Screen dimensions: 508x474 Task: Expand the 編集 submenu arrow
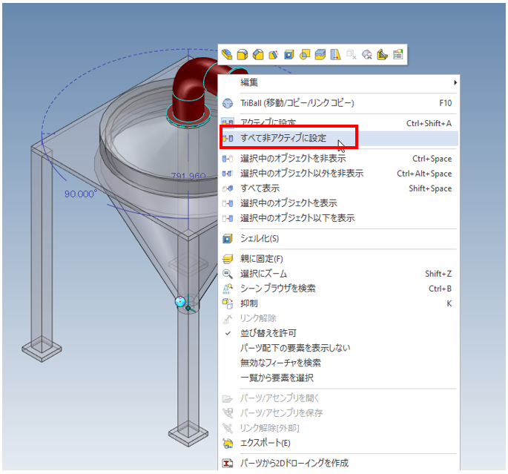[455, 82]
